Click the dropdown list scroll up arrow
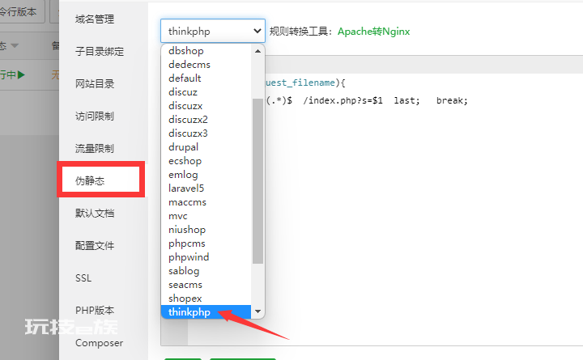The height and width of the screenshot is (360, 583). coord(257,51)
